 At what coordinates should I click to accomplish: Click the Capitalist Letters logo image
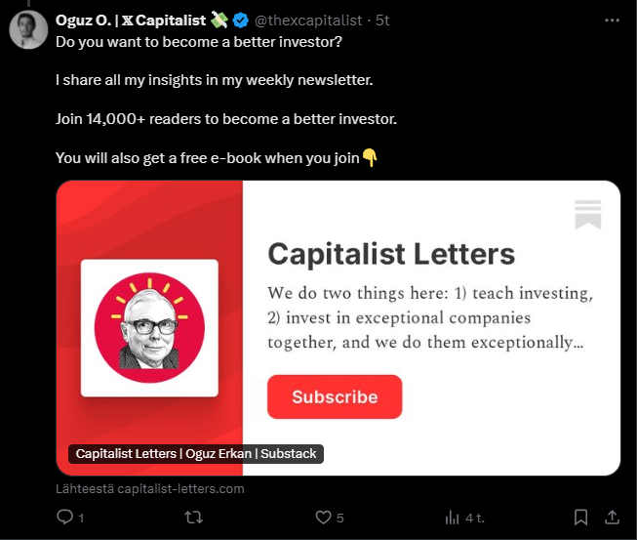click(x=149, y=327)
